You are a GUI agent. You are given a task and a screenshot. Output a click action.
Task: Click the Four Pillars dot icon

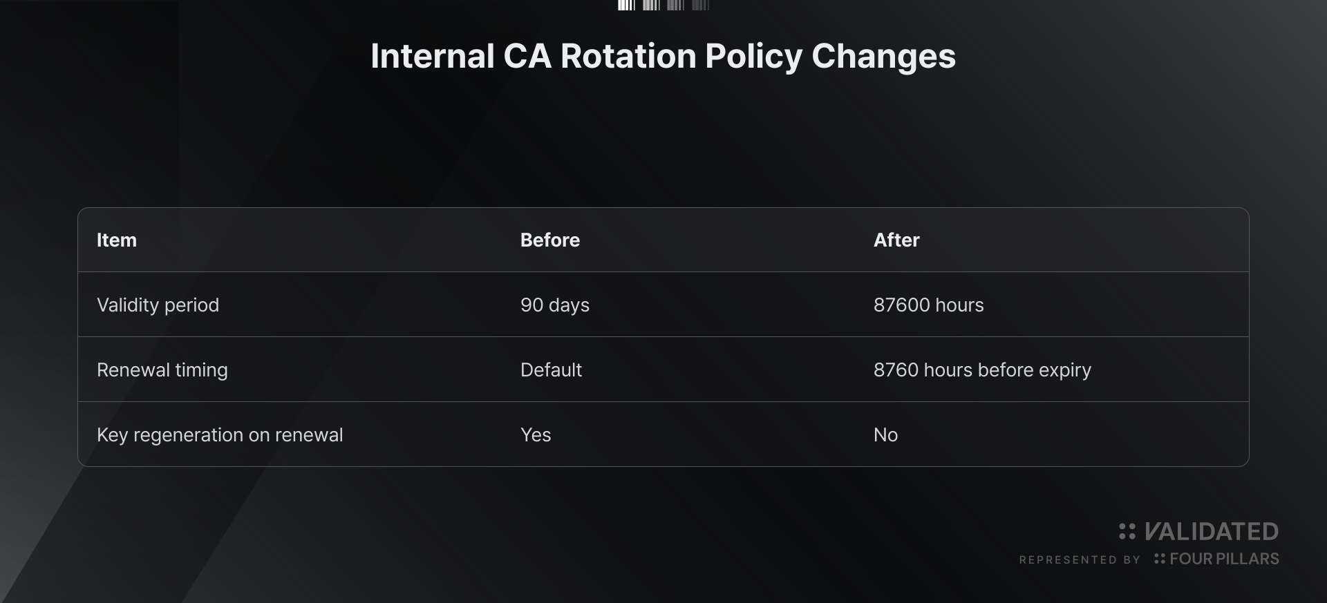click(x=1160, y=558)
